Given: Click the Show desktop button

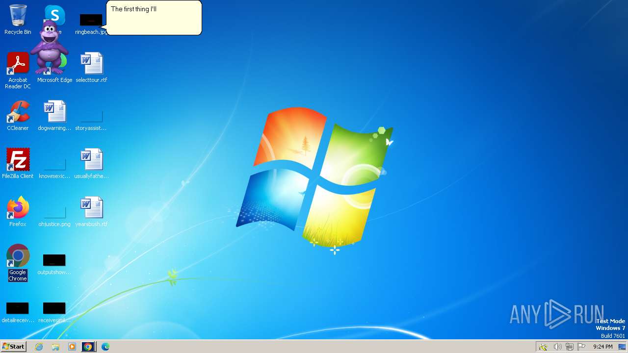Looking at the screenshot, I should click(x=622, y=347).
